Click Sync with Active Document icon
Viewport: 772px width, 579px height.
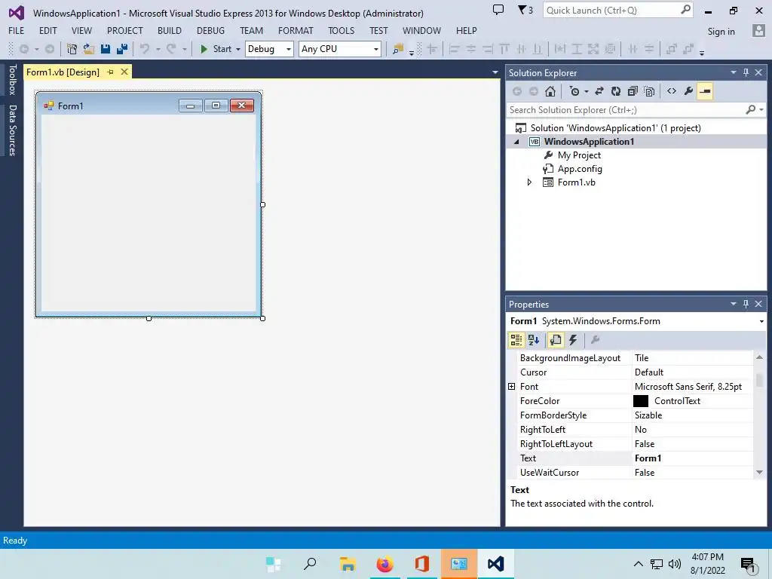[599, 91]
